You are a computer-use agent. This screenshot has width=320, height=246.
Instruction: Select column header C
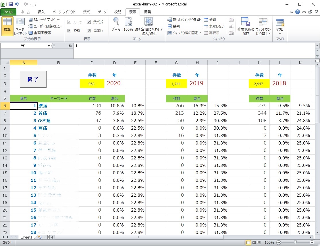(x=92, y=63)
